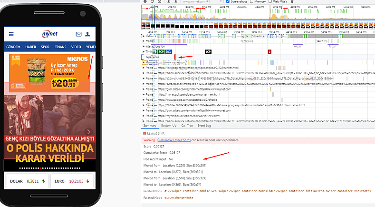Switch to the Call Tree tab
375x207 pixels.
pos(187,126)
